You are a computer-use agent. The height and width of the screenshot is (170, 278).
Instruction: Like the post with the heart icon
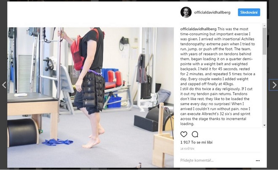(184, 134)
